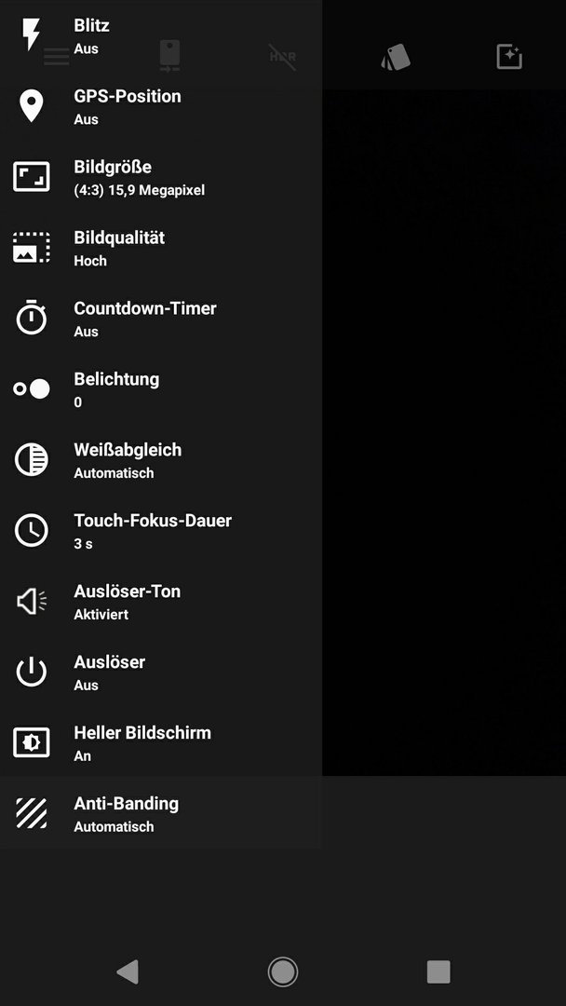Screen dimensions: 566x1006
Task: Tap the exposure value '0'
Action: [x=77, y=403]
